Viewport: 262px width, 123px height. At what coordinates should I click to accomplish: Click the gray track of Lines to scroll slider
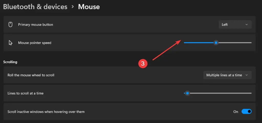coord(221,93)
